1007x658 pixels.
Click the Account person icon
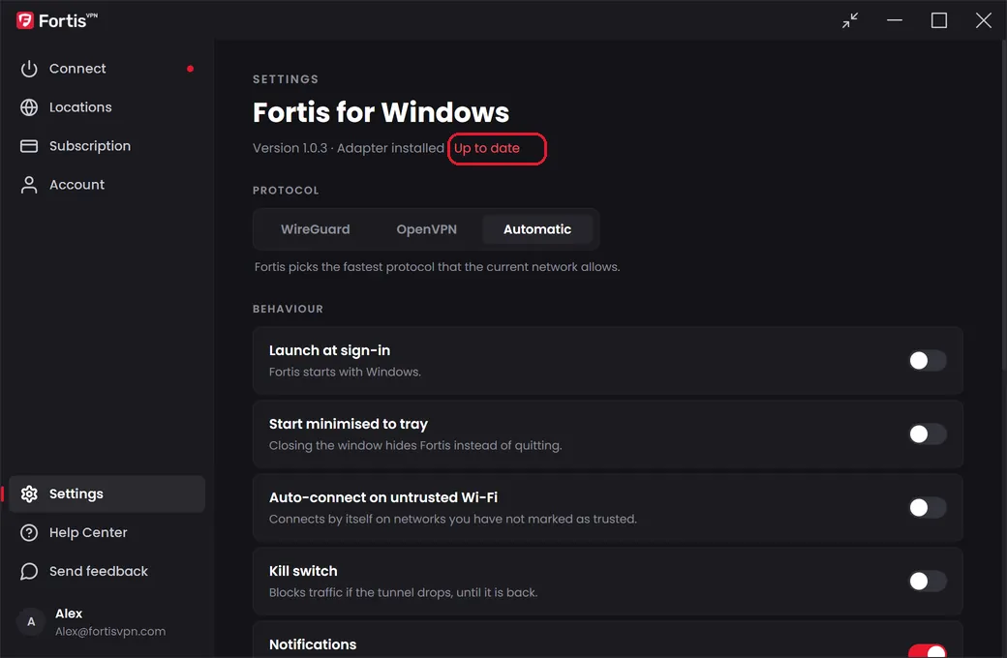click(x=29, y=185)
